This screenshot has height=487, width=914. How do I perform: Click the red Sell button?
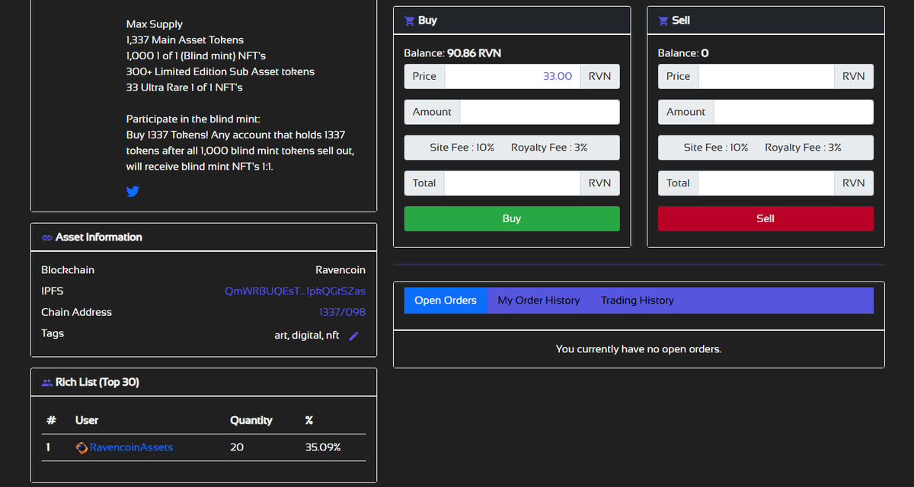[x=765, y=218]
